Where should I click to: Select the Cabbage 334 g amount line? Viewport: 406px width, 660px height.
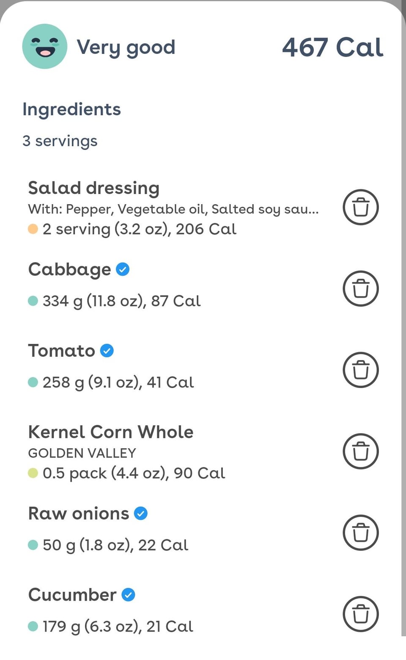pyautogui.click(x=121, y=301)
